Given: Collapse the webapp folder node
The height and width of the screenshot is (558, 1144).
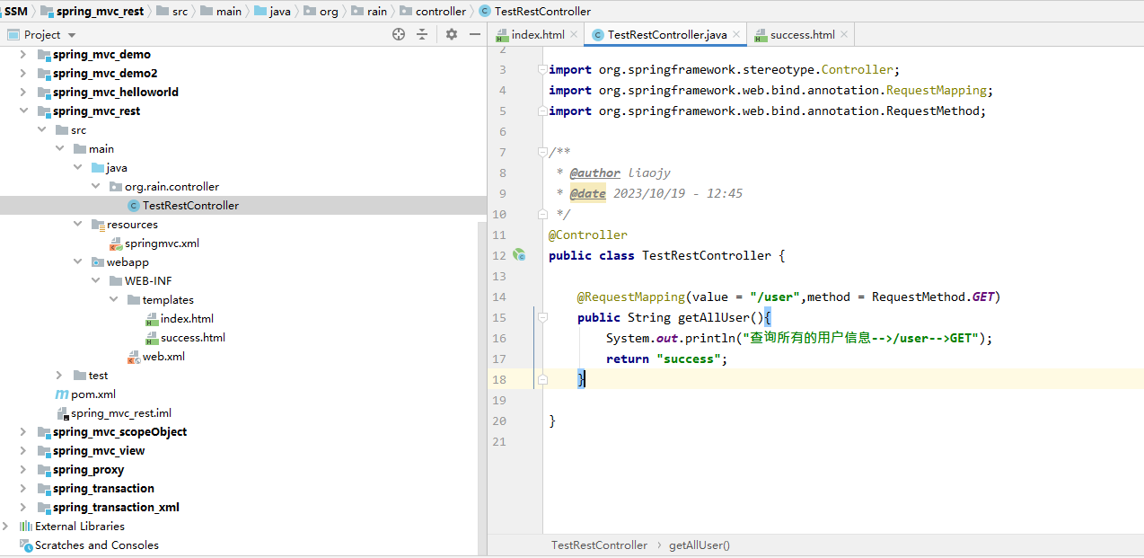Looking at the screenshot, I should 79,262.
